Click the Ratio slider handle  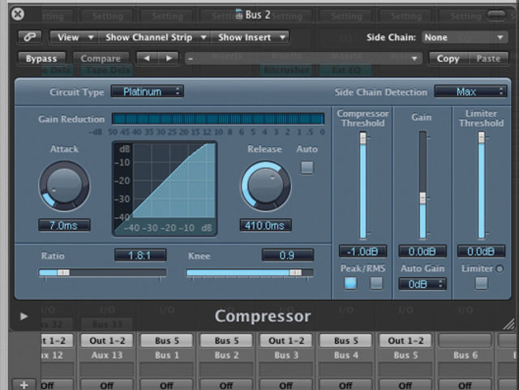[63, 272]
